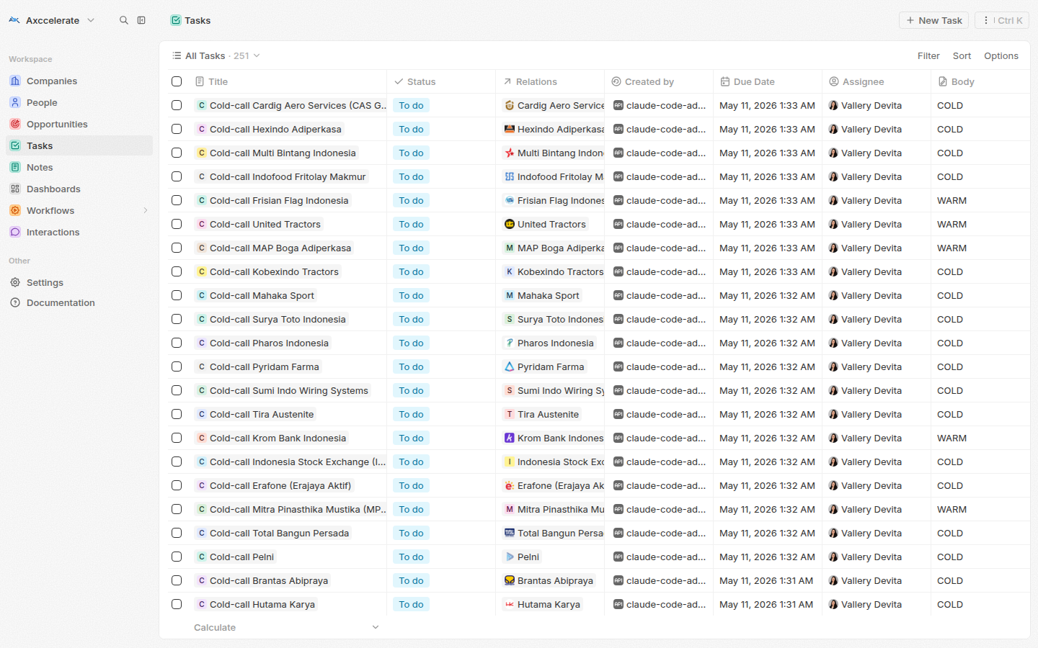Click the Interactions chat bubble icon
This screenshot has width=1038, height=648.
tap(15, 232)
